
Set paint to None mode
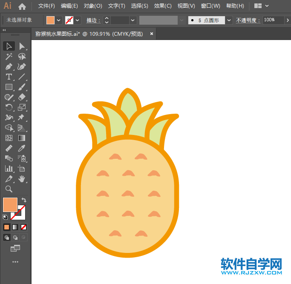pos(23,227)
